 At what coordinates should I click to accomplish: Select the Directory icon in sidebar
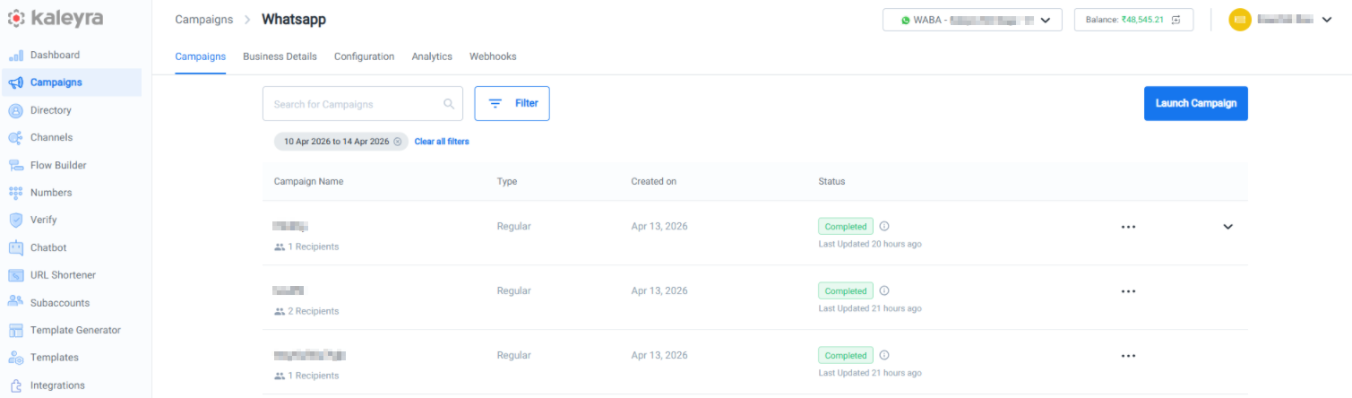pos(15,110)
